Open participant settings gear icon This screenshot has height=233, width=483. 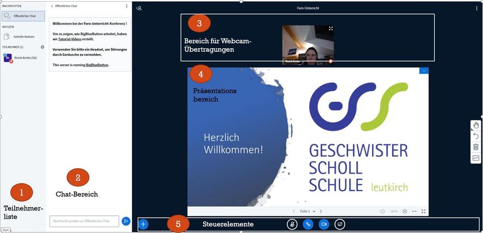pyautogui.click(x=42, y=47)
